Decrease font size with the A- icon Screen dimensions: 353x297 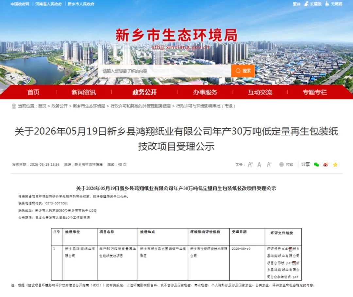[x=269, y=165]
